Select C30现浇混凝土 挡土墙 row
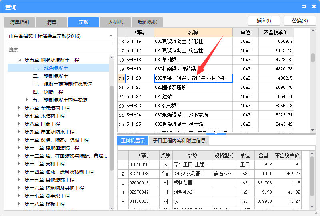The image size is (320, 216). [206, 124]
